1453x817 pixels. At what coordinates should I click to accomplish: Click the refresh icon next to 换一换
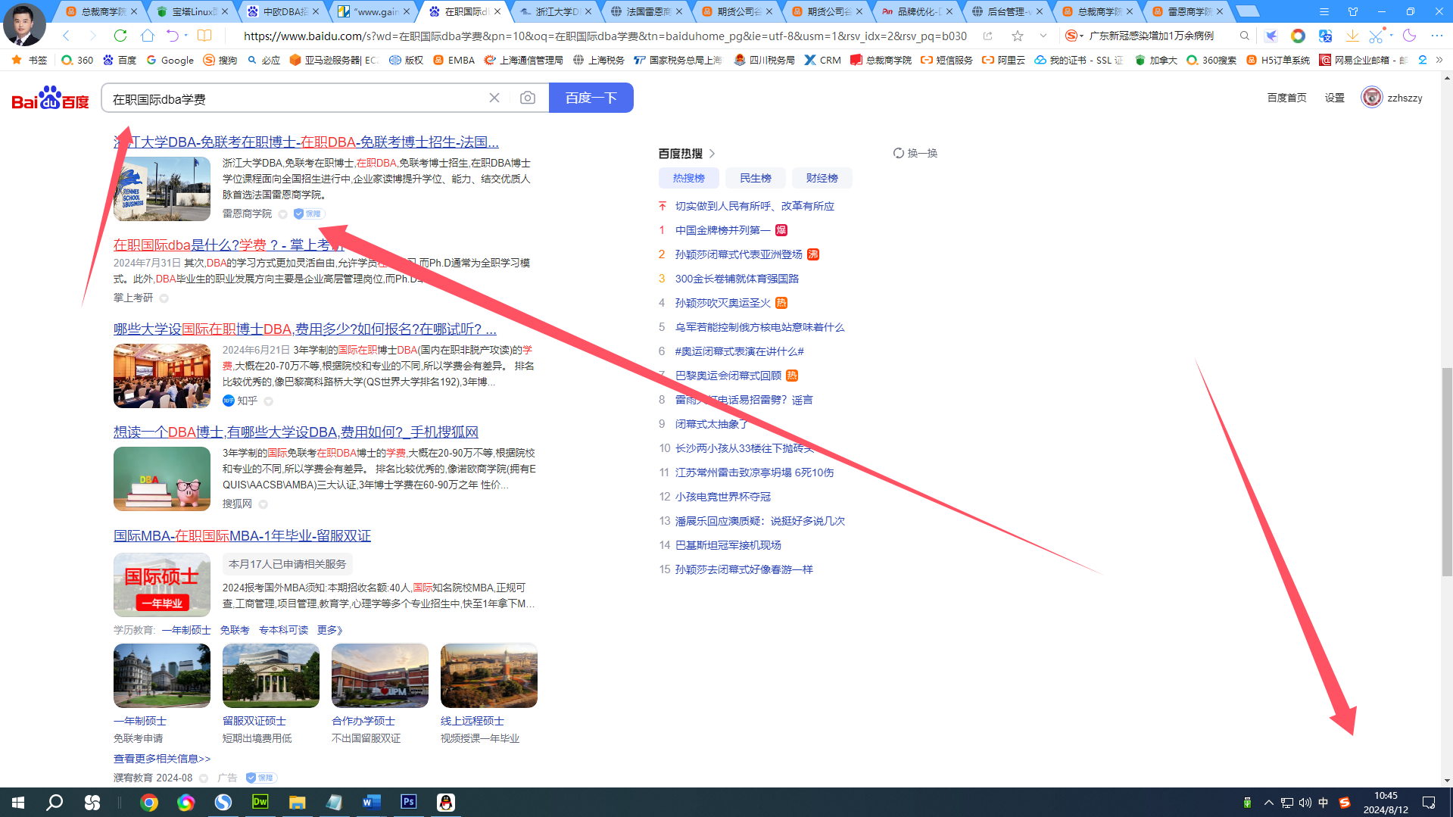click(x=899, y=153)
